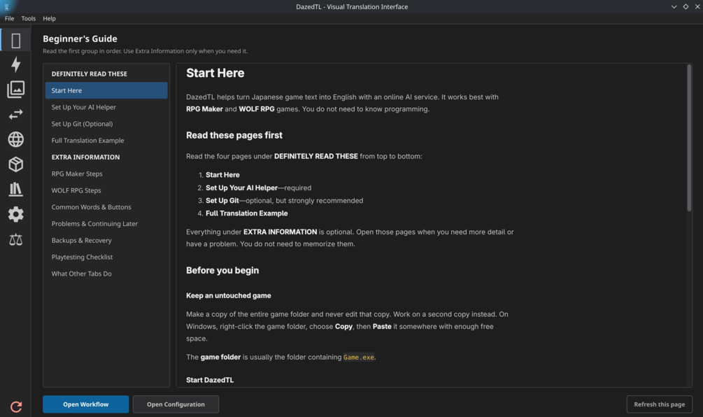703x417 pixels.
Task: Open the Common Words & Buttons page
Action: pos(106,207)
